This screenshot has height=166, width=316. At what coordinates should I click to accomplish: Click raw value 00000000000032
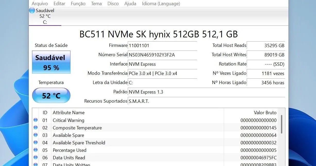259,143
